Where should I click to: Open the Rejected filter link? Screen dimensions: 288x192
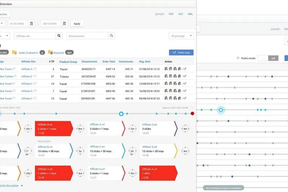point(59,53)
